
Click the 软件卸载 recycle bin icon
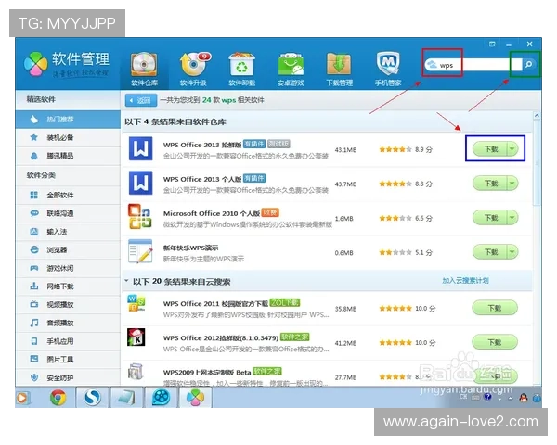243,67
